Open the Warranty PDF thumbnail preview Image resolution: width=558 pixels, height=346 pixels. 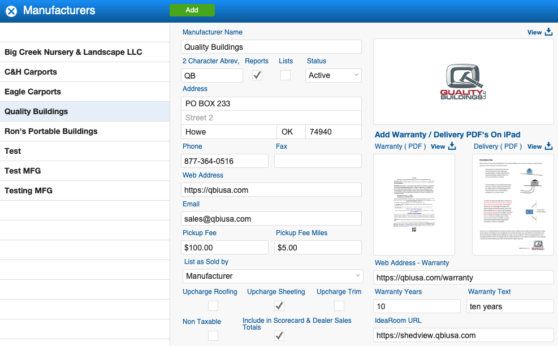tap(414, 205)
